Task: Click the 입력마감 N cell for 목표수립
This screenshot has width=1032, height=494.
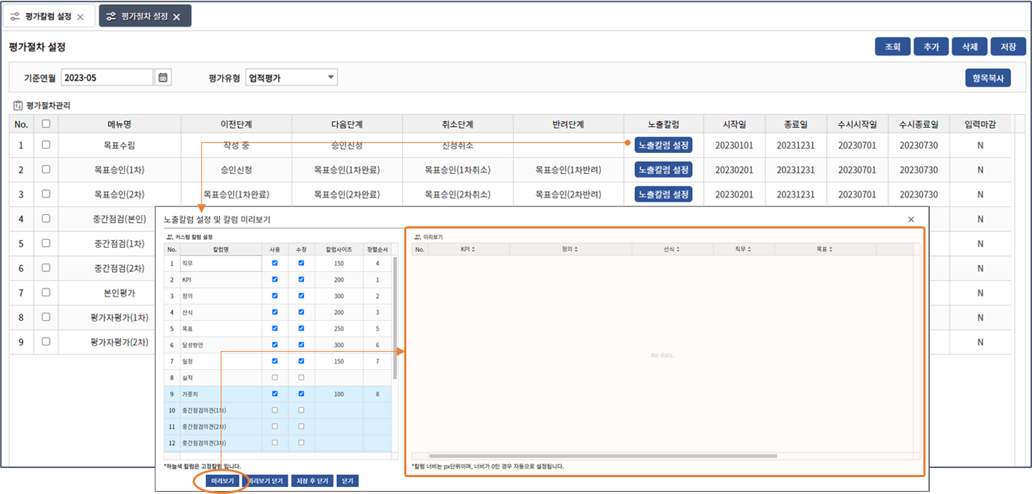Action: click(980, 145)
